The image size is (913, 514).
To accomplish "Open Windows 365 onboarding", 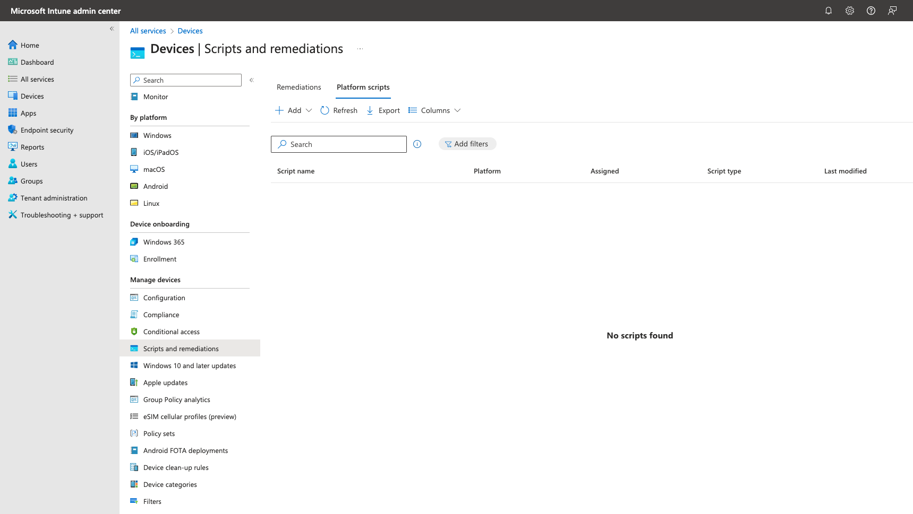I will [164, 242].
